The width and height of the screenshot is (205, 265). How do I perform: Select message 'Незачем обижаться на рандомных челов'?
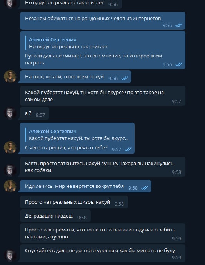click(x=103, y=21)
